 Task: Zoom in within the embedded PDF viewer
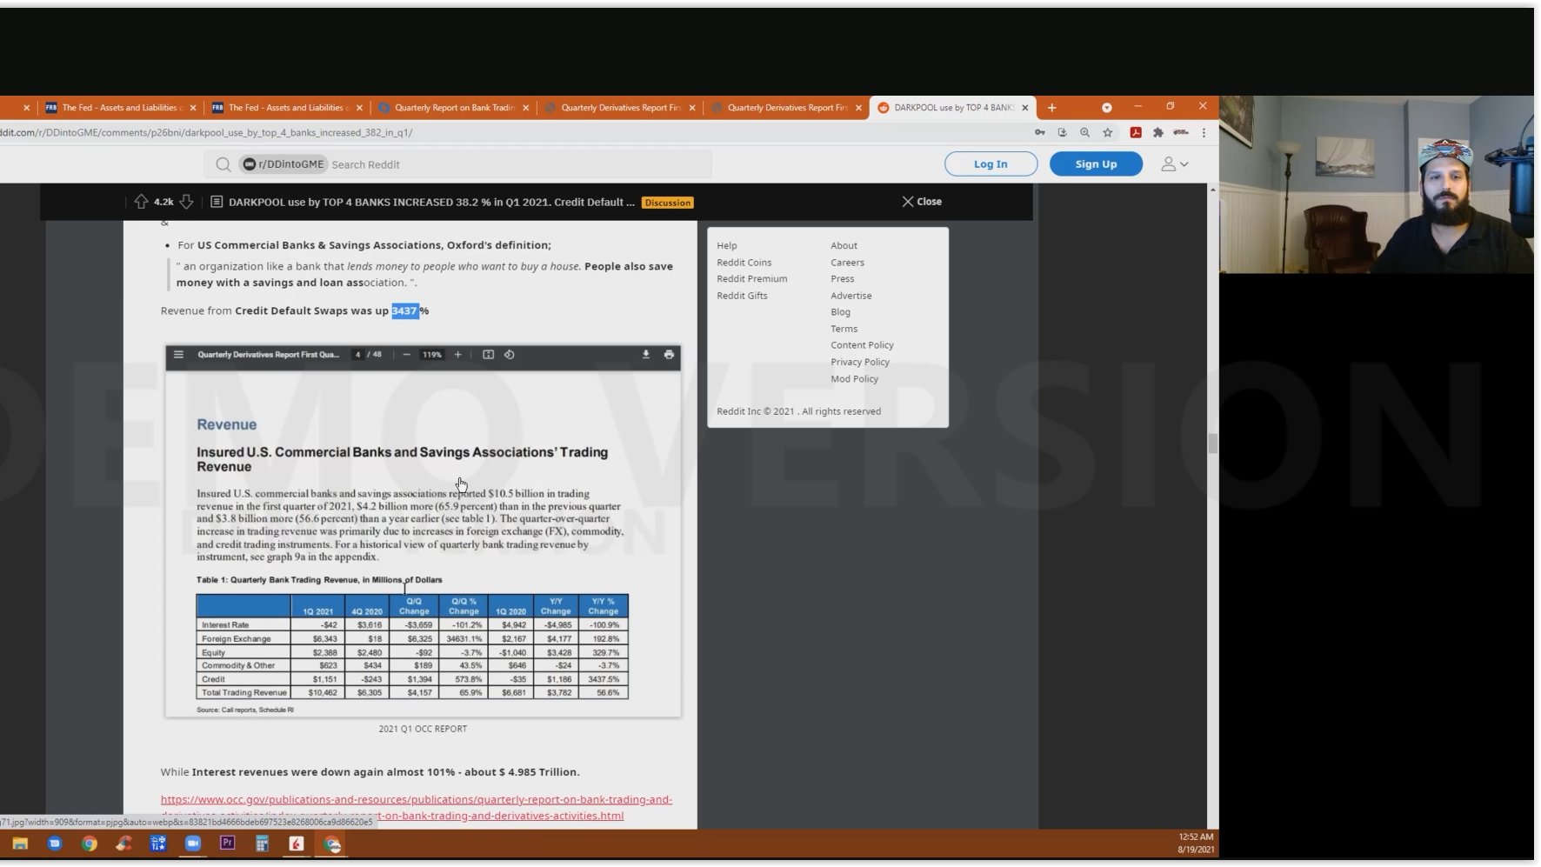457,354
